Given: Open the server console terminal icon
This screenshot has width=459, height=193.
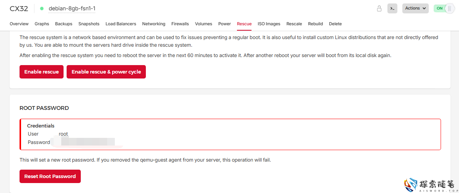Looking at the screenshot, I should (392, 8).
